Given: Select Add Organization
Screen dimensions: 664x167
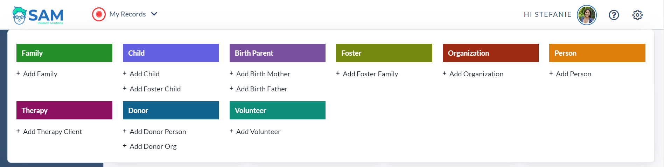Looking at the screenshot, I should (x=476, y=74).
